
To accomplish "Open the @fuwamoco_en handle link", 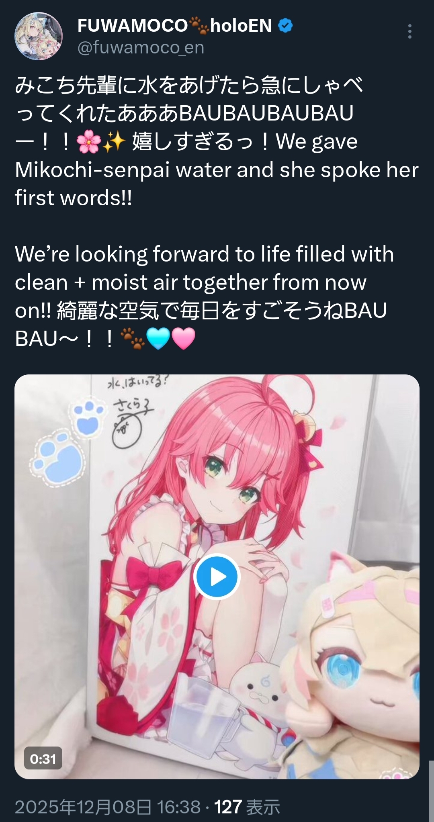I will click(x=141, y=48).
